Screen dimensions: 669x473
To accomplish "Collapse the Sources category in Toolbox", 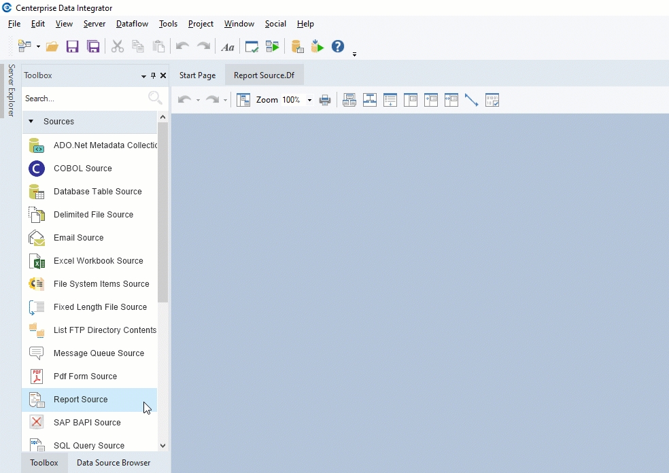I will [x=31, y=122].
